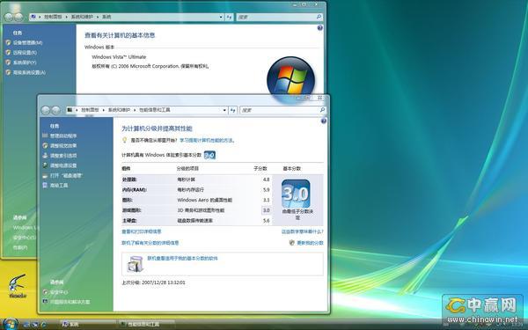Click the Windows Vista Ultimate text
The image size is (528, 330).
[119, 57]
